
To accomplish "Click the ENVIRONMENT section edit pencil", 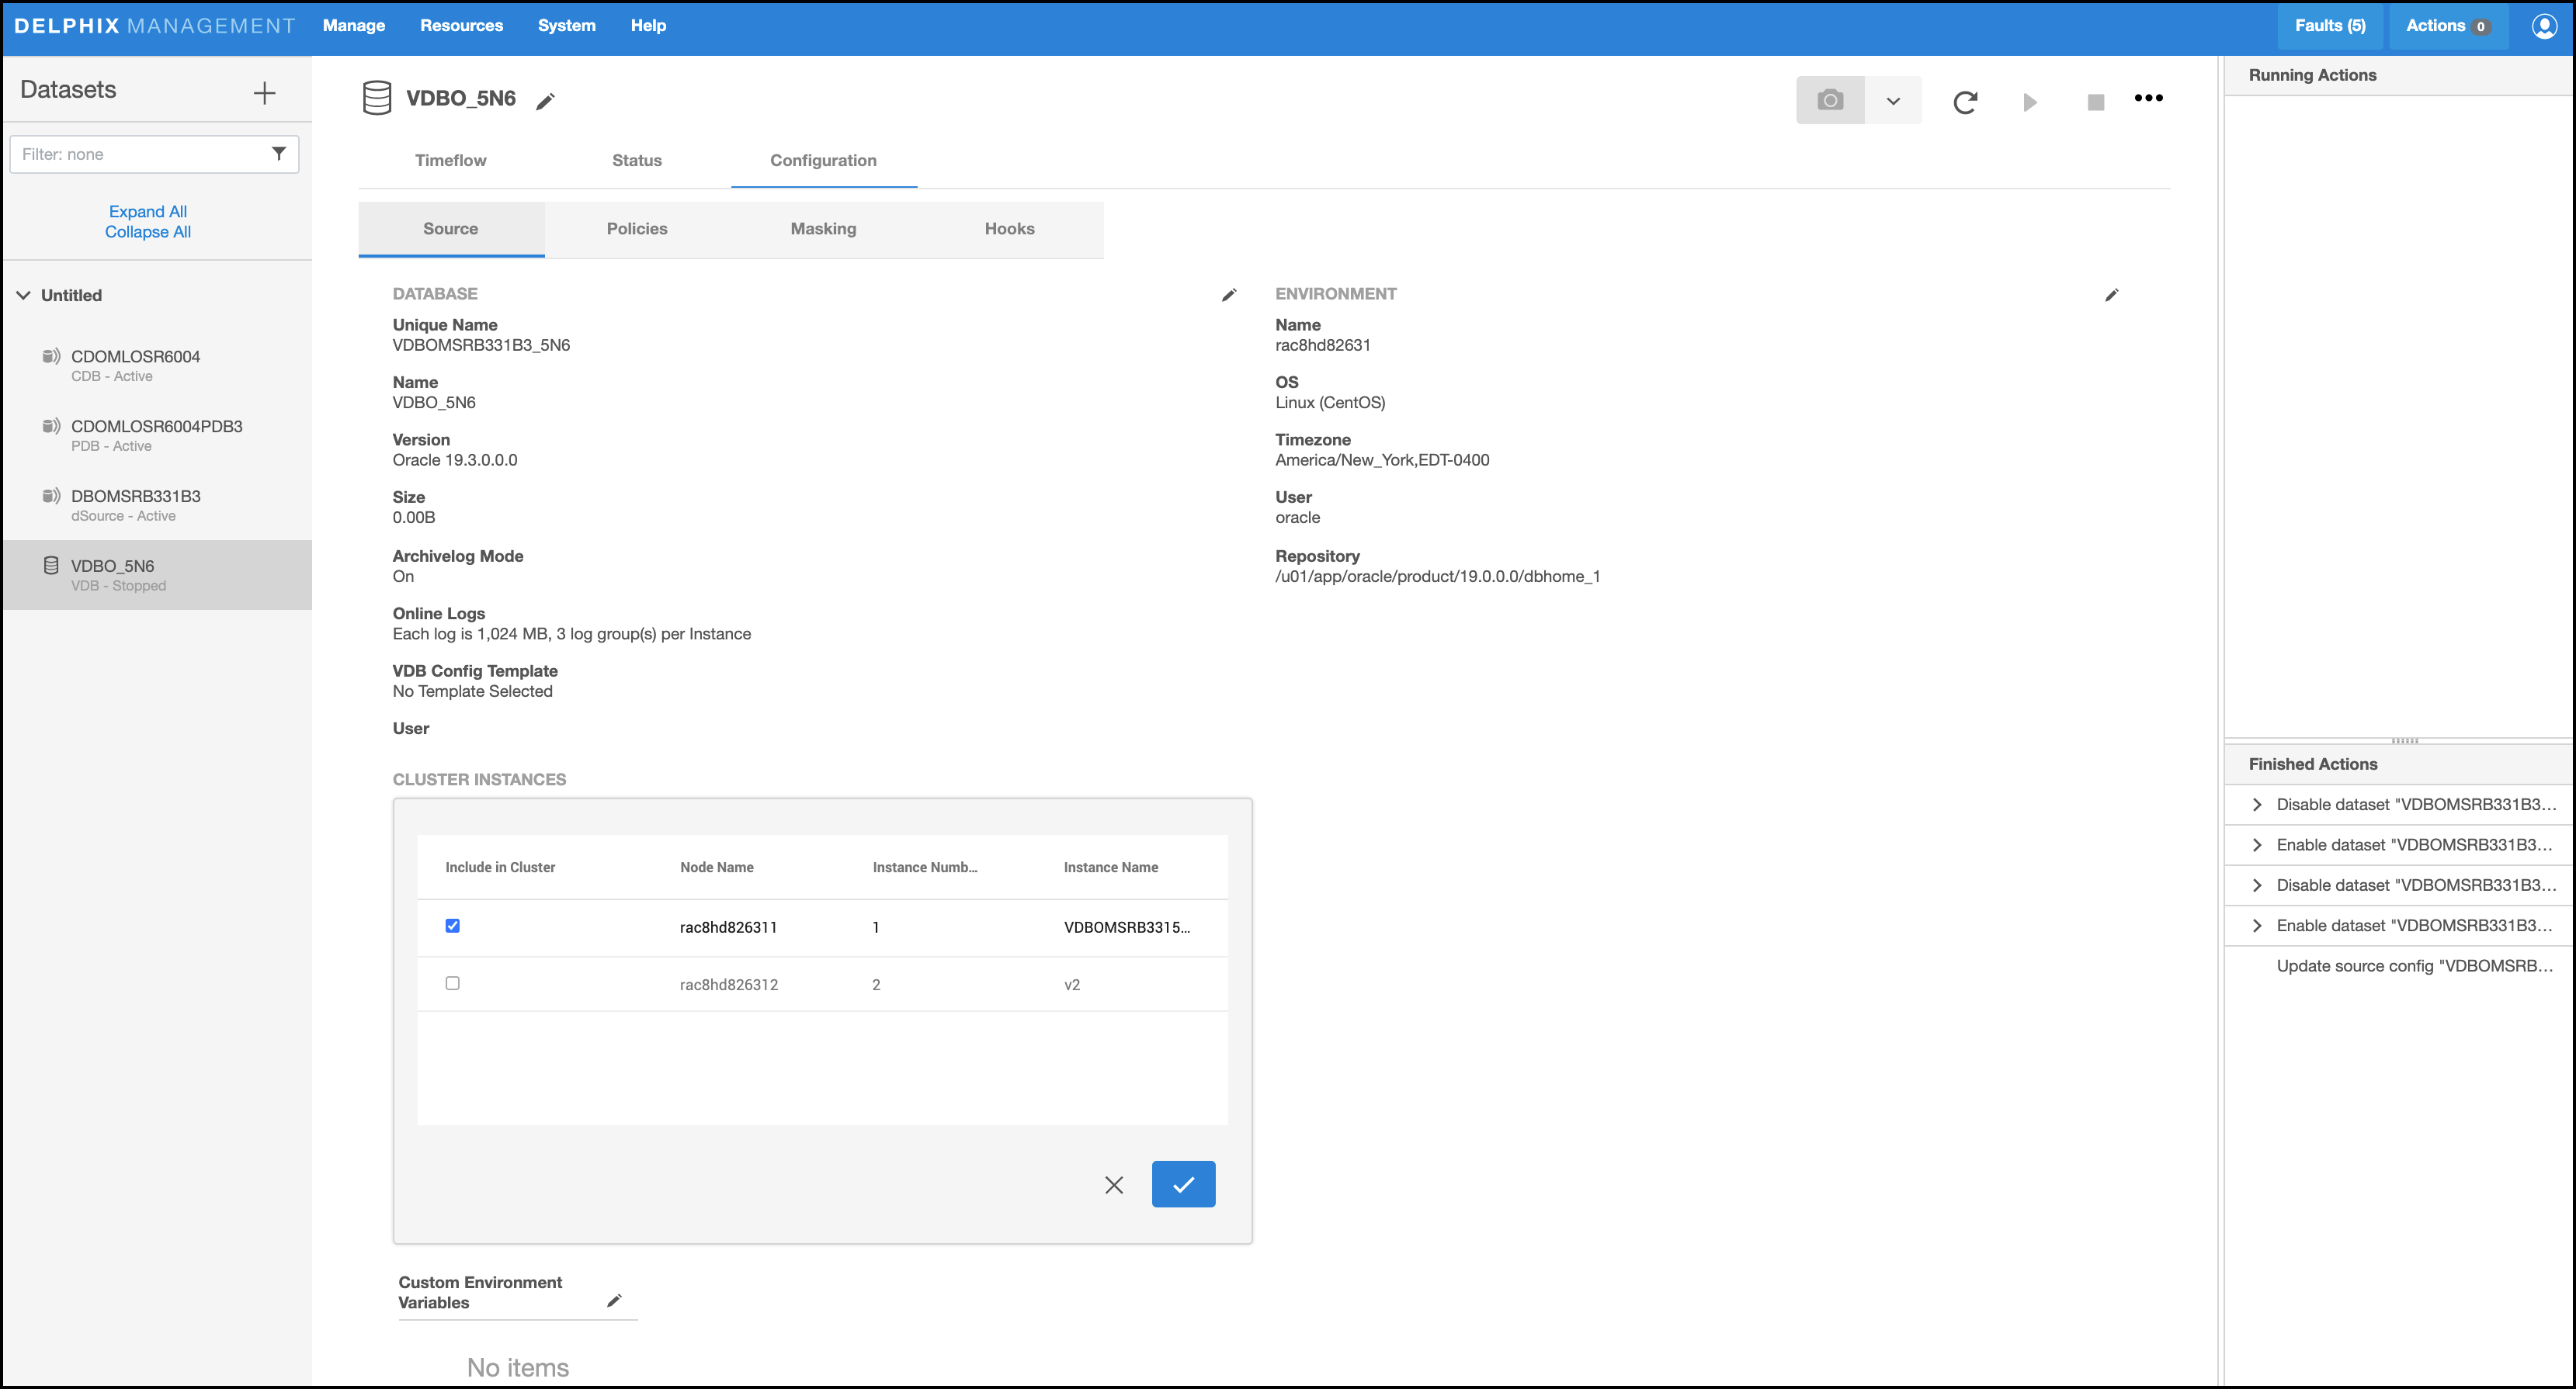I will pos(2111,295).
